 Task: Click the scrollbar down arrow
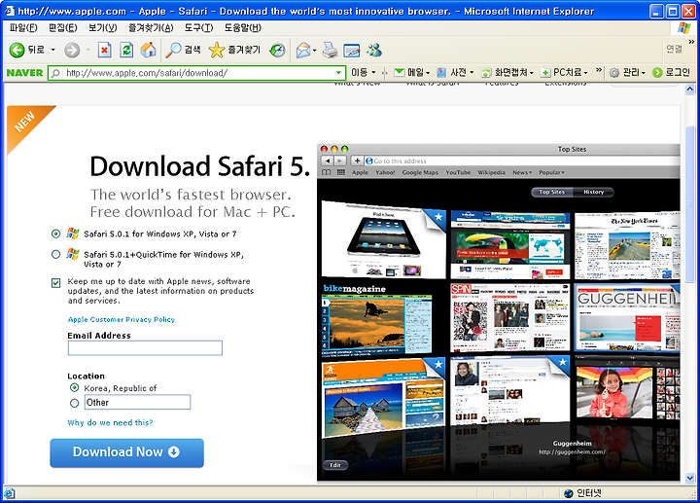pyautogui.click(x=689, y=478)
